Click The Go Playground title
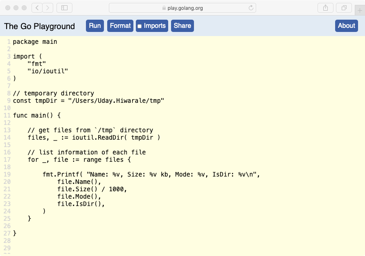The width and height of the screenshot is (365, 256). click(39, 26)
